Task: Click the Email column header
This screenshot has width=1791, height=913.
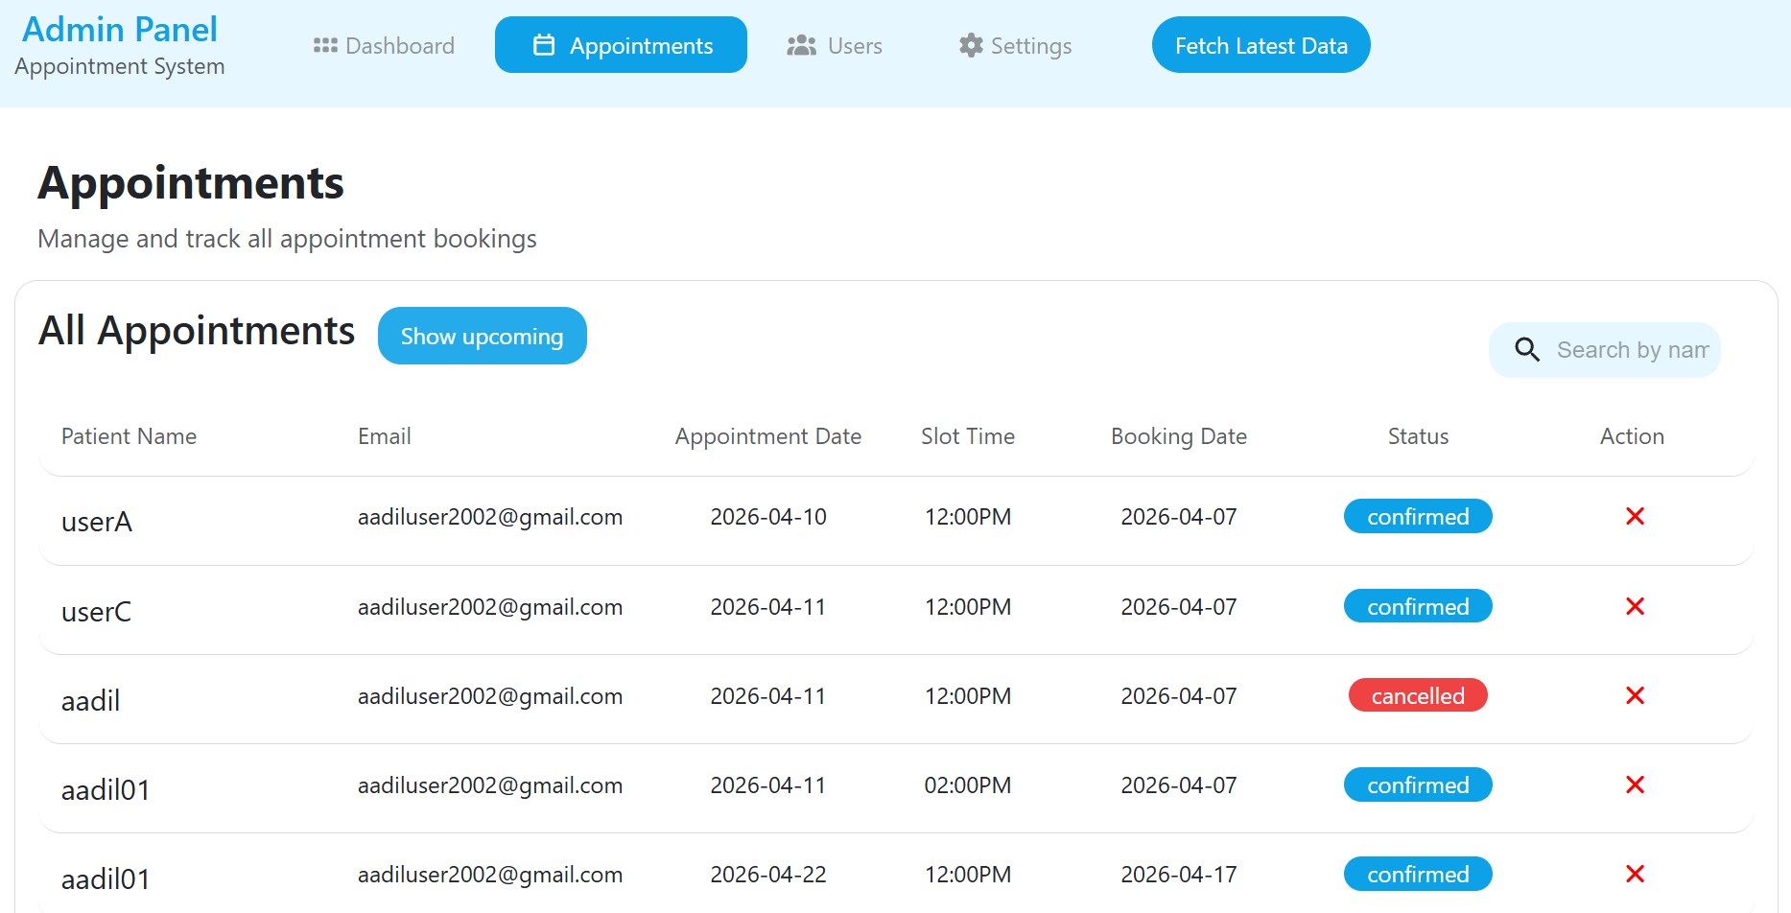Action: click(385, 436)
